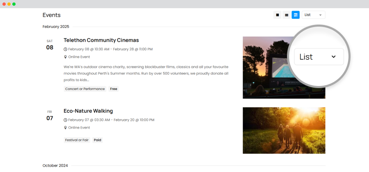
Task: Click "Online Event" under Telethon Community Cinemas
Action: pyautogui.click(x=79, y=57)
